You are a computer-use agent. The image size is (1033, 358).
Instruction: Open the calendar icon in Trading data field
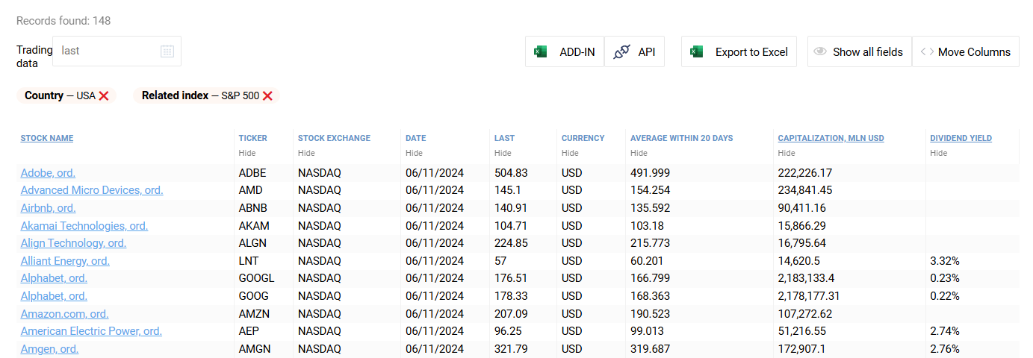point(167,51)
